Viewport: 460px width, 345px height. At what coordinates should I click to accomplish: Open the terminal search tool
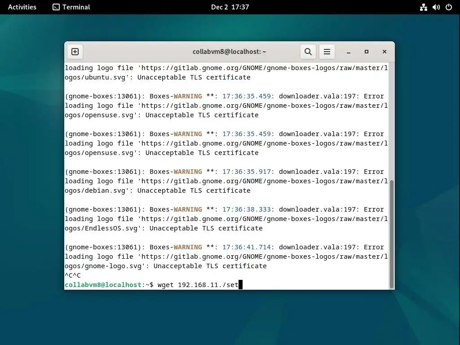308,52
